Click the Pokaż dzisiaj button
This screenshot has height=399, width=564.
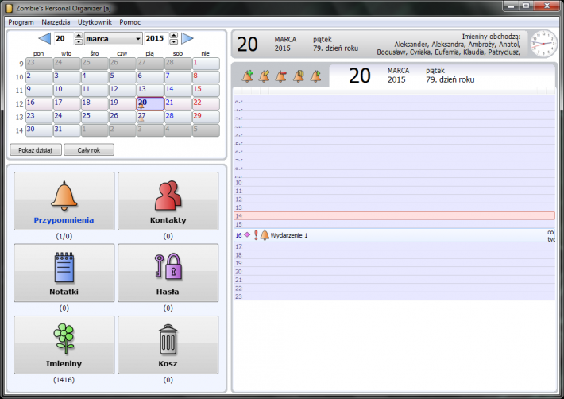coord(36,150)
